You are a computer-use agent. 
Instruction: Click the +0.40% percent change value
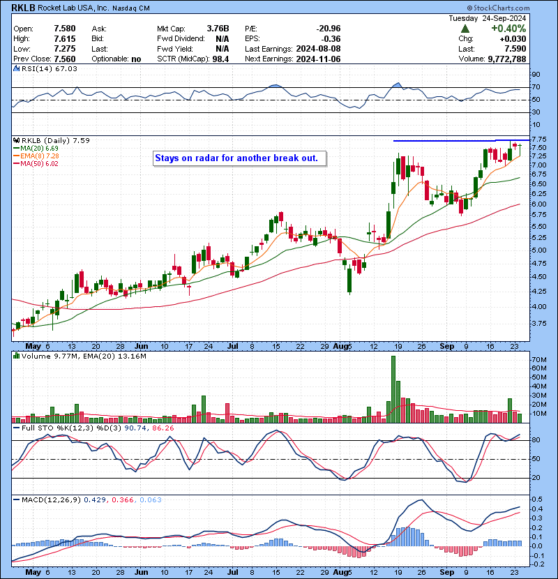[x=508, y=29]
